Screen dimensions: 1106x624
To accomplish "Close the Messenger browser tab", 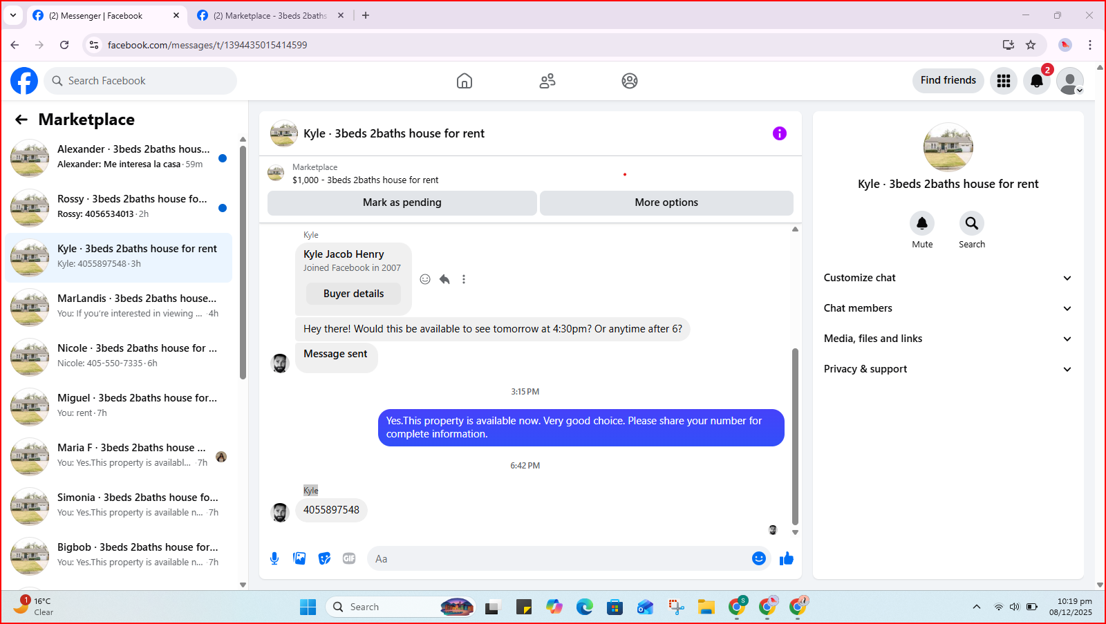I will (176, 15).
